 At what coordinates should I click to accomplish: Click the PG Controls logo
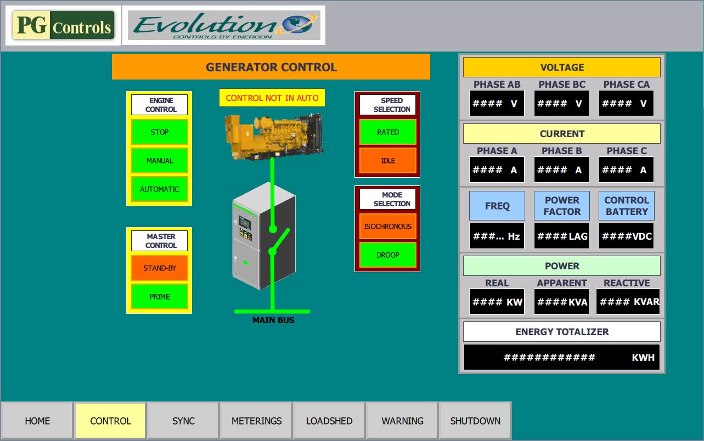click(x=63, y=25)
